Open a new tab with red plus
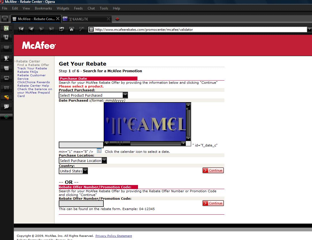The width and height of the screenshot is (312, 240). point(118,19)
